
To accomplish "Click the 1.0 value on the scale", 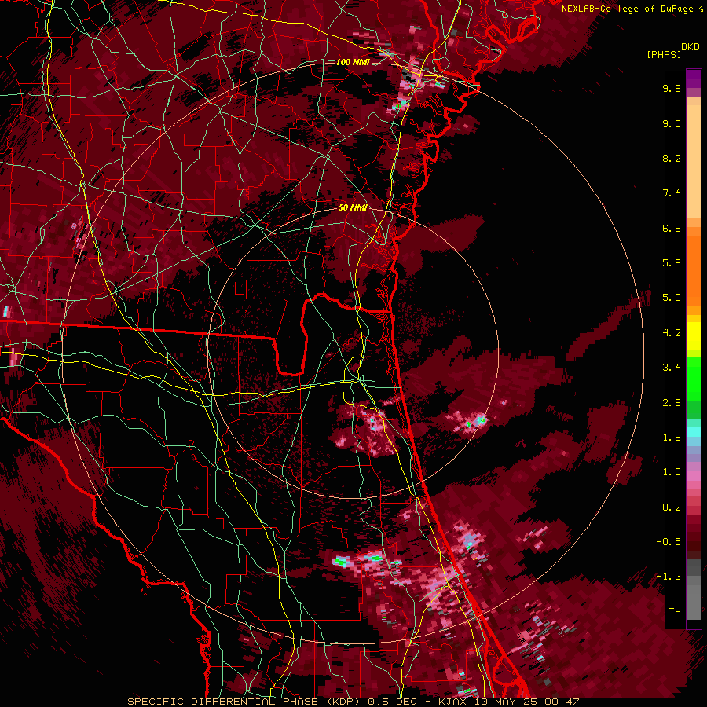I will click(672, 472).
